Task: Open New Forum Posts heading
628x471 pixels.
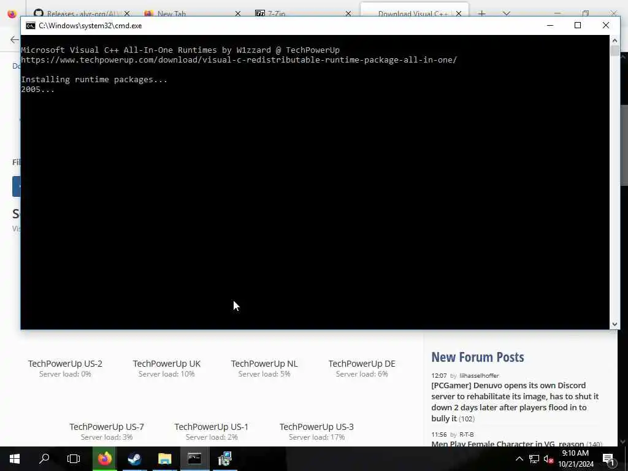Action: click(477, 357)
